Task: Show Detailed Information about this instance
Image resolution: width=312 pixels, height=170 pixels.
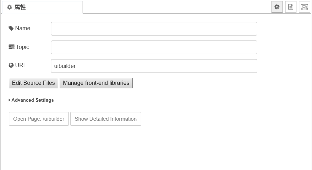Action: tap(106, 119)
